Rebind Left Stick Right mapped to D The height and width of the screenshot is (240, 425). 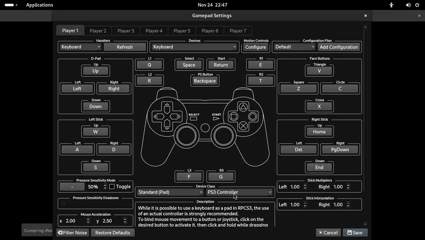(114, 150)
